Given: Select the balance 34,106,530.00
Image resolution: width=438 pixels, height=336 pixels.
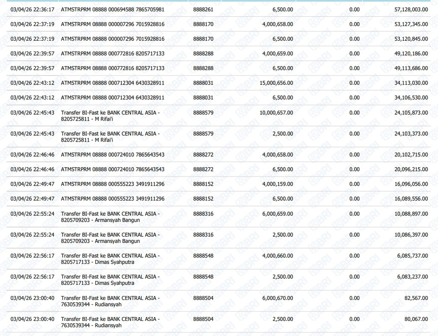Looking at the screenshot, I should tap(411, 98).
